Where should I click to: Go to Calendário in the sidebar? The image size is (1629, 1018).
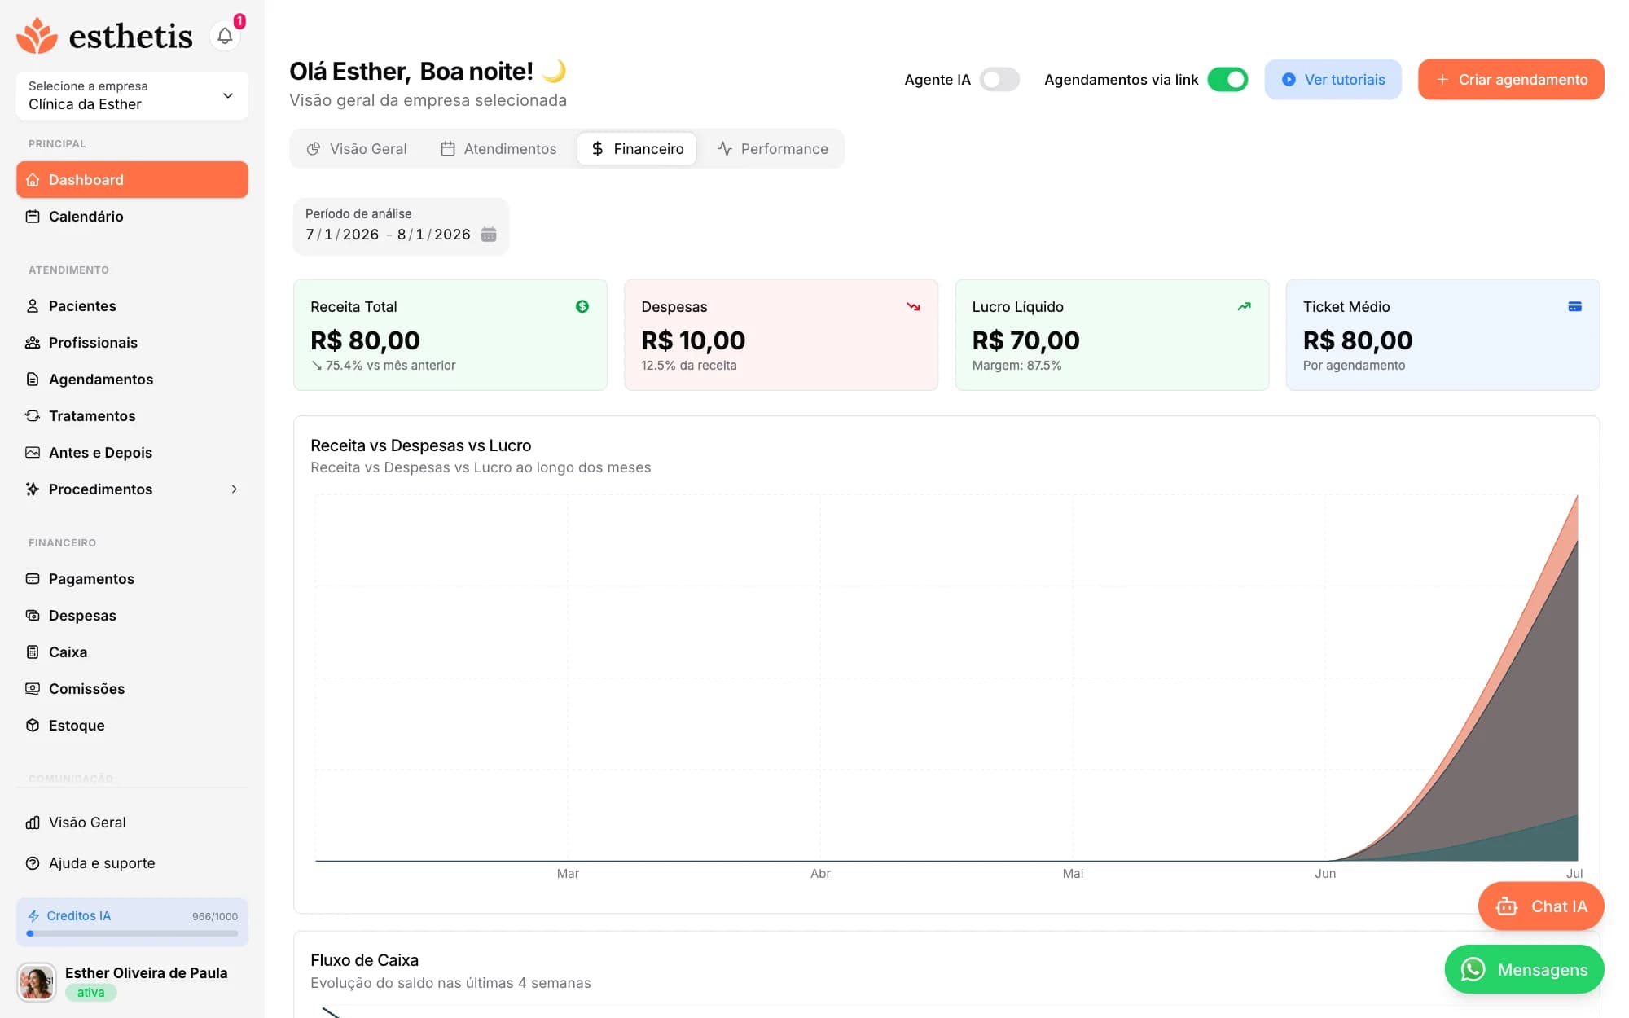click(x=132, y=217)
